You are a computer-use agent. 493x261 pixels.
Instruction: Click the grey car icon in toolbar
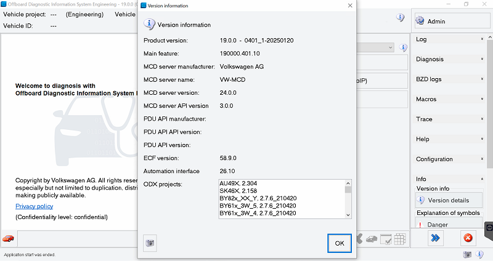tap(372, 239)
